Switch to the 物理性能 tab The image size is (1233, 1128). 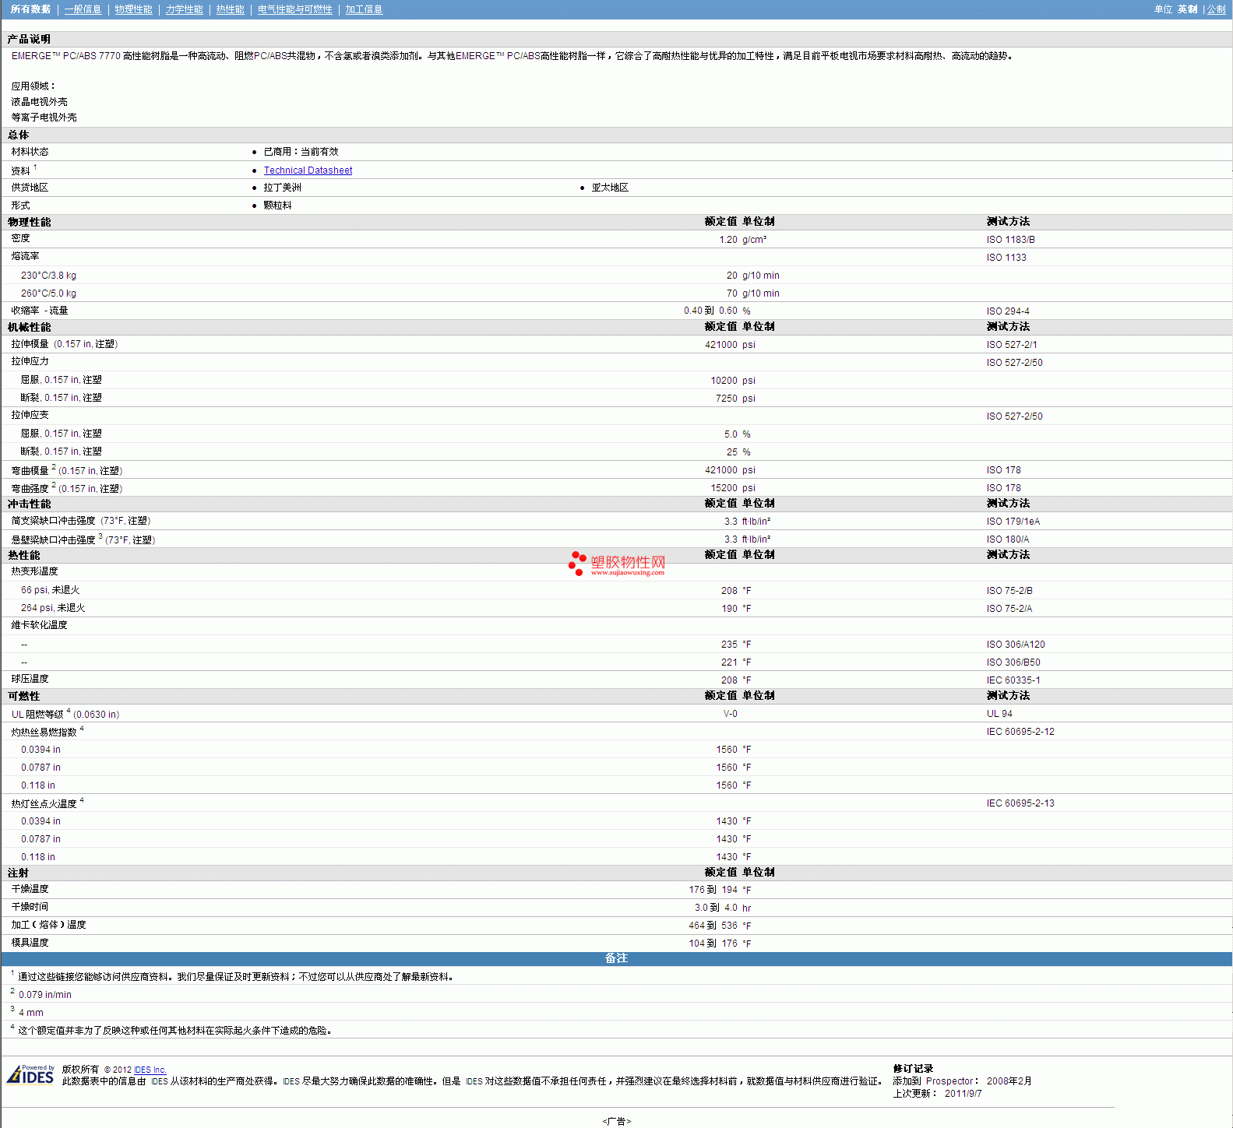pos(133,9)
